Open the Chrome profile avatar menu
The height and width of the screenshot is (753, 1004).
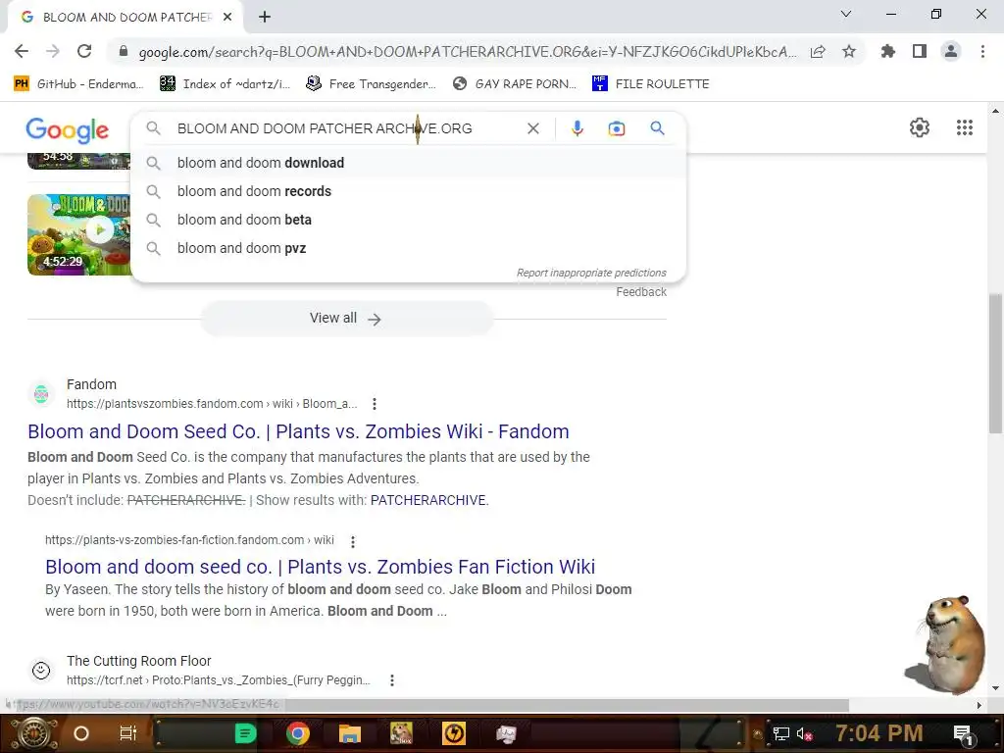tap(951, 51)
